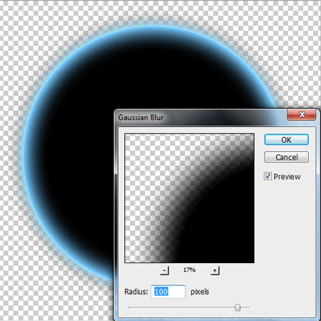Click the radius slider handle
The width and height of the screenshot is (321, 321).
[x=238, y=307]
